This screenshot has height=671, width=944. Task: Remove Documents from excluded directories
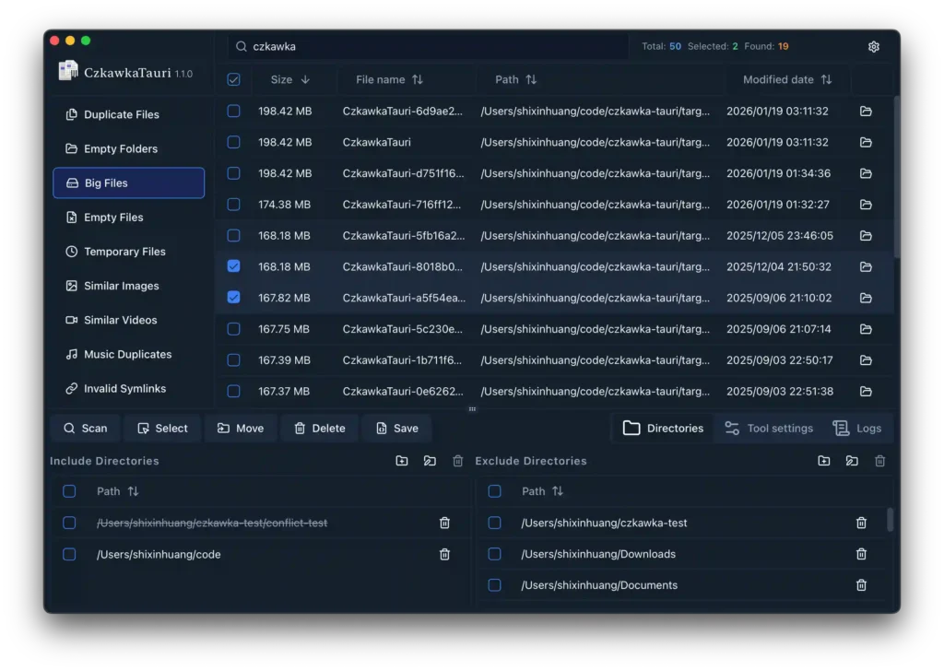click(861, 585)
